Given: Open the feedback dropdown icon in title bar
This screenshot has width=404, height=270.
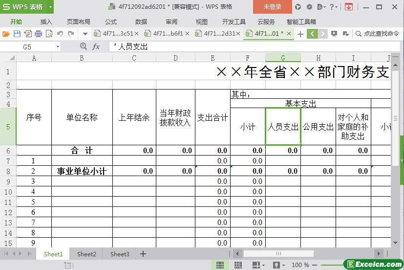Looking at the screenshot, I should (321, 7).
